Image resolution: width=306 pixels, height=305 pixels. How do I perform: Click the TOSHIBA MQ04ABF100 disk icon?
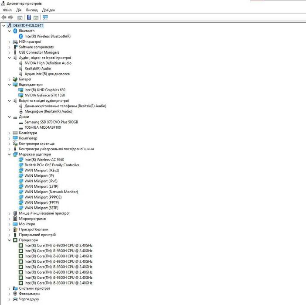[20, 128]
